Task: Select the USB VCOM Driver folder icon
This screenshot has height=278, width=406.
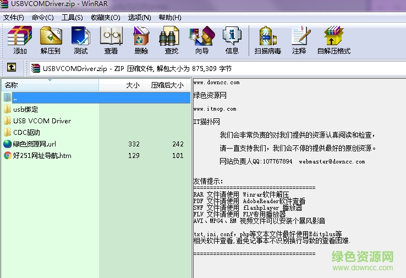Action: coord(8,121)
